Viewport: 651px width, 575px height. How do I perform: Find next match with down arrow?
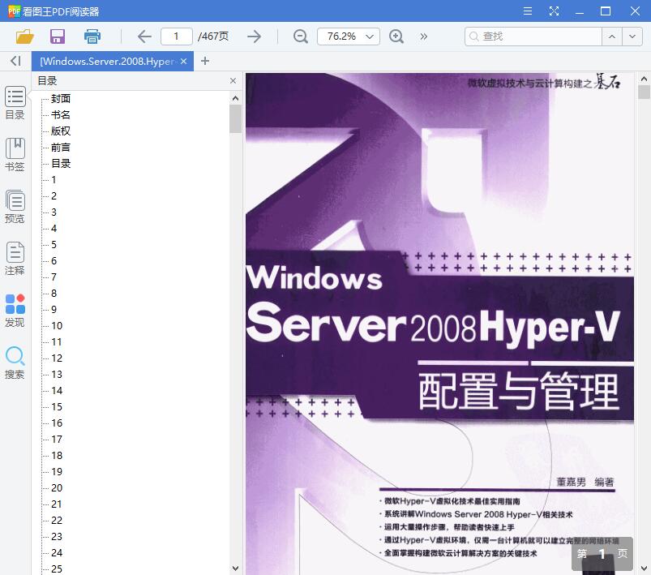tap(632, 36)
